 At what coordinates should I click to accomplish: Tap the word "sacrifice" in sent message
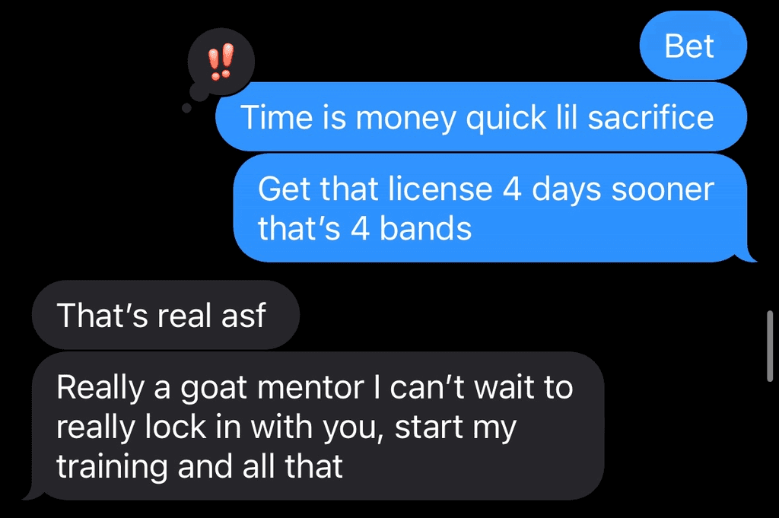tap(651, 118)
